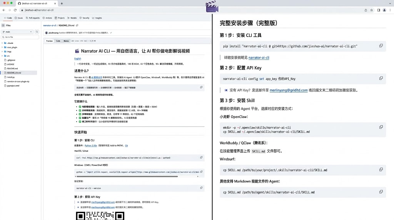Switch file view to Code
Image resolution: width=394 pixels, height=220 pixels.
58,41
